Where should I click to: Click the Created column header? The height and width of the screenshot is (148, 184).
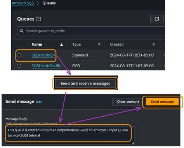click(117, 44)
